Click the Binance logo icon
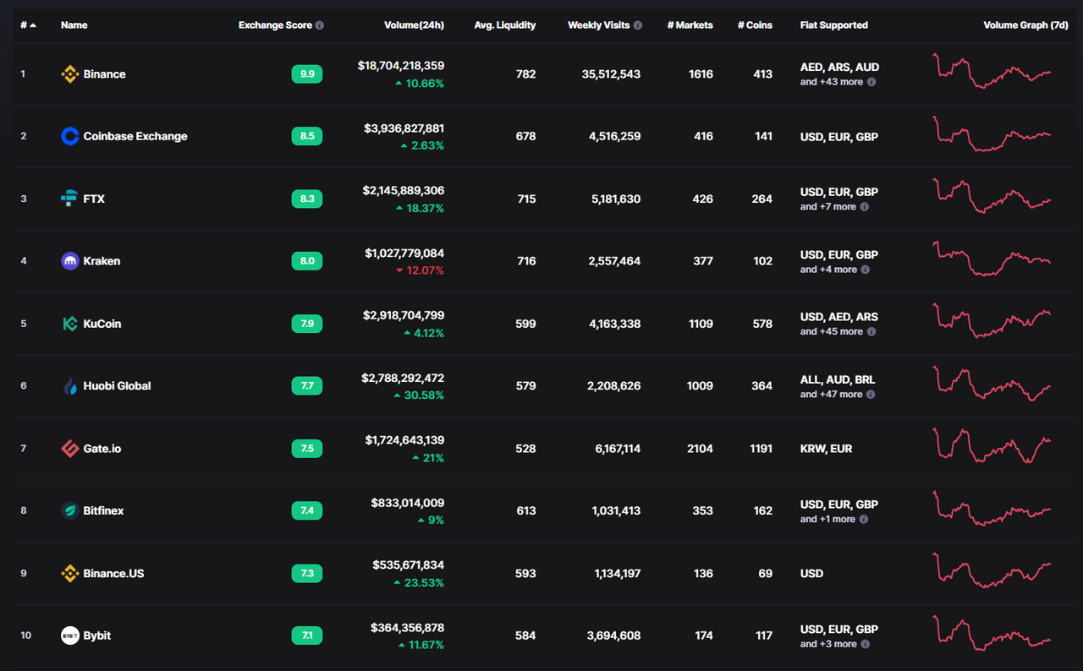The width and height of the screenshot is (1083, 671). coord(70,74)
